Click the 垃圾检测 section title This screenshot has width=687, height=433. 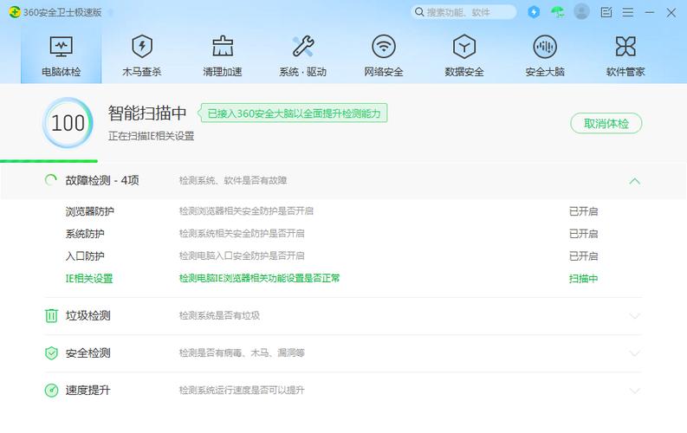pyautogui.click(x=88, y=316)
